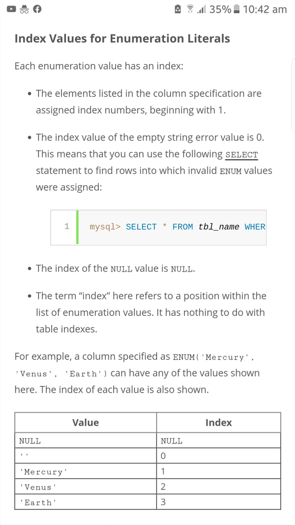Screen dimensions: 295x525
Task: Click the scrollbar handle at right edge
Action: (x=293, y=95)
